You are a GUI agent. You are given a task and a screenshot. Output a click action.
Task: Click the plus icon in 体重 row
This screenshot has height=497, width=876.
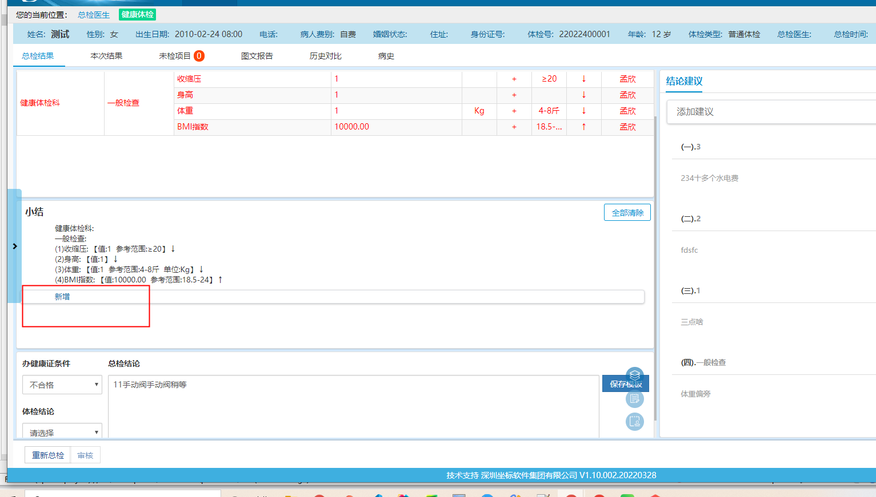pyautogui.click(x=514, y=111)
